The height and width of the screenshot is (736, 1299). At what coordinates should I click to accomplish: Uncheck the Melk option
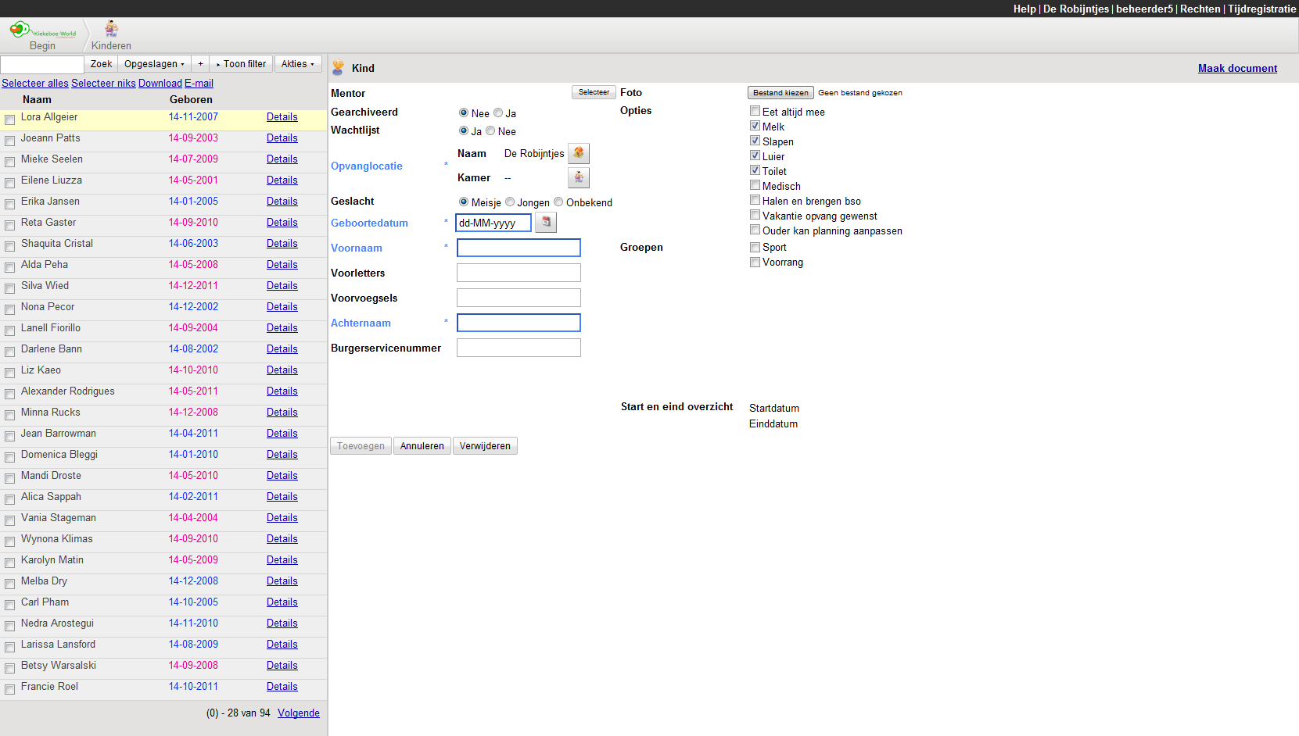coord(755,126)
